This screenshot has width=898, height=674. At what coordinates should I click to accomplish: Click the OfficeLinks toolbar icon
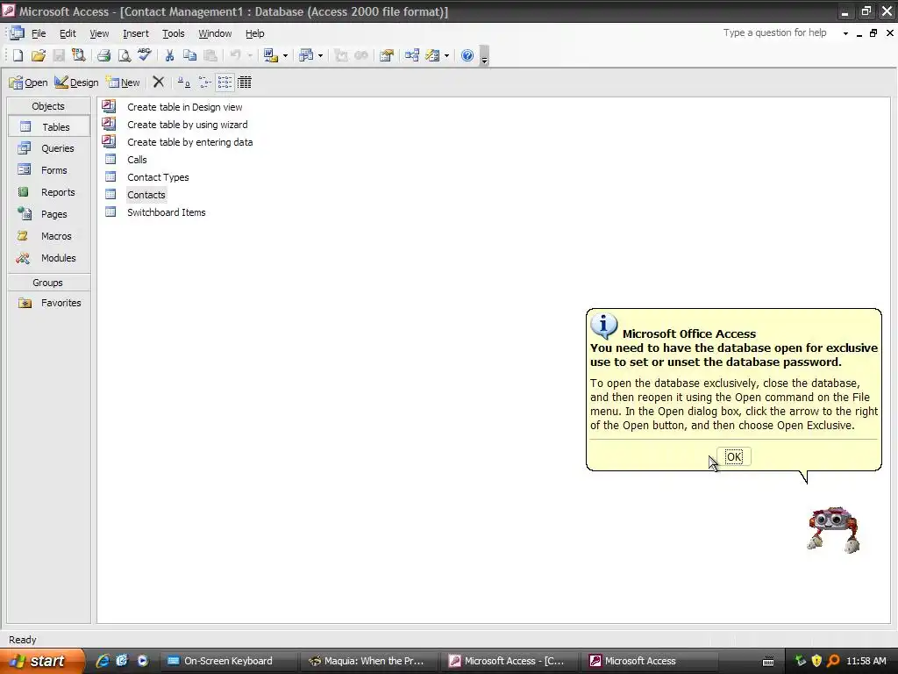(271, 55)
